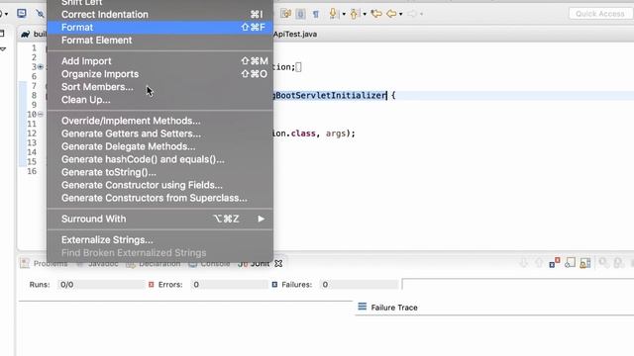
Task: Choose Generate Getters and Setters
Action: coord(159,133)
